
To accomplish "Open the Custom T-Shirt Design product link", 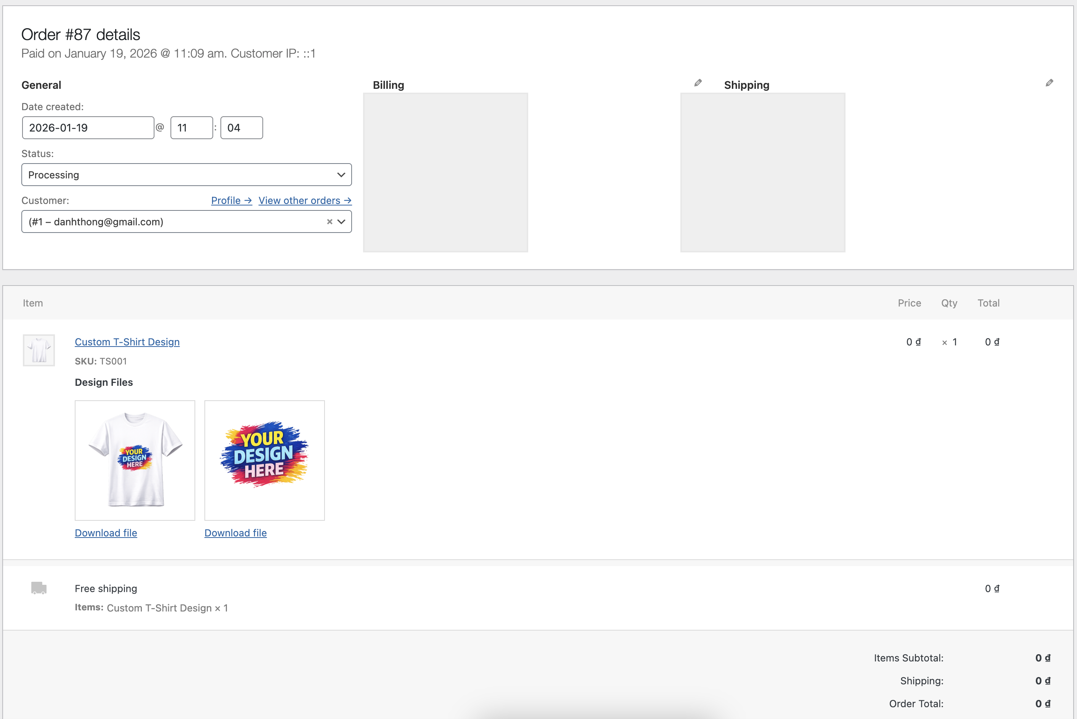I will click(x=127, y=342).
